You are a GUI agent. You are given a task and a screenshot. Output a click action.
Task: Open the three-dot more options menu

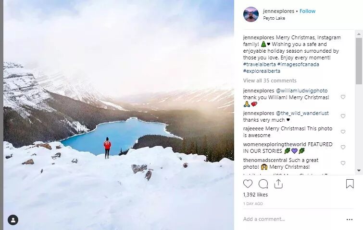click(x=350, y=219)
